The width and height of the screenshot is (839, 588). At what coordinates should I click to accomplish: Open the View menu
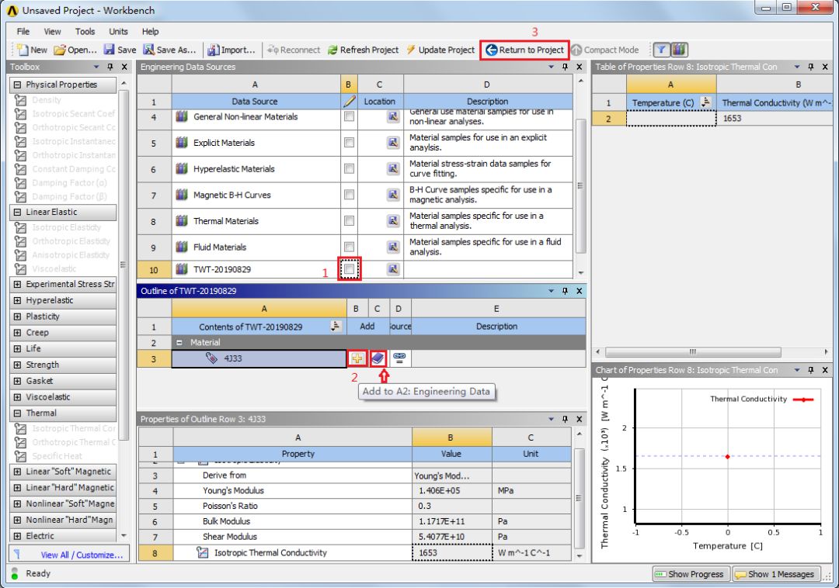tap(53, 32)
